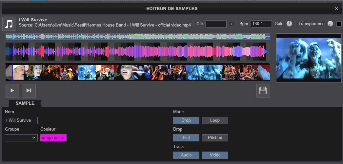This screenshot has width=343, height=164.
Task: Click the Transparence knob
Action: click(330, 24)
